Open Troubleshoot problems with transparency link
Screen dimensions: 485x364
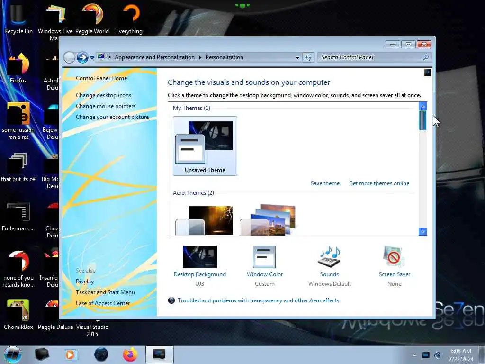click(x=258, y=300)
